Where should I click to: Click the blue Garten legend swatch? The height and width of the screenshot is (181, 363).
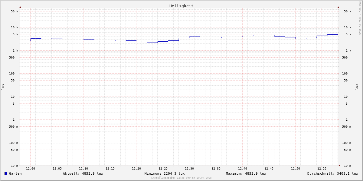click(x=6, y=173)
